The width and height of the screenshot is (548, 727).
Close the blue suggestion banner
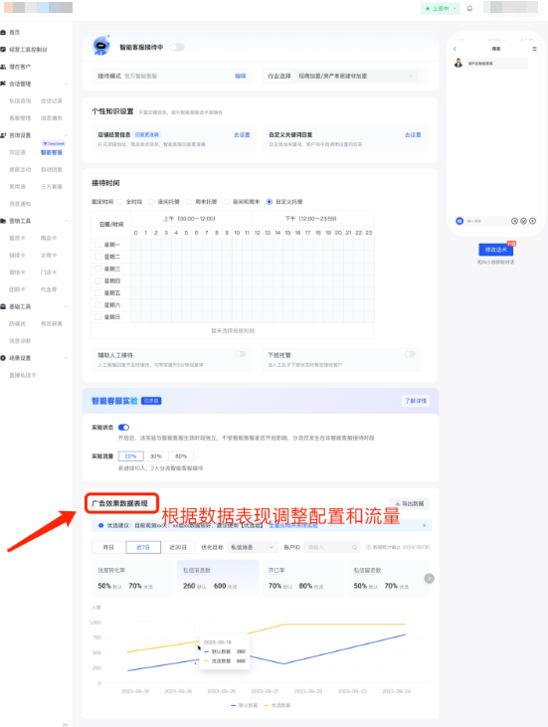click(x=425, y=525)
